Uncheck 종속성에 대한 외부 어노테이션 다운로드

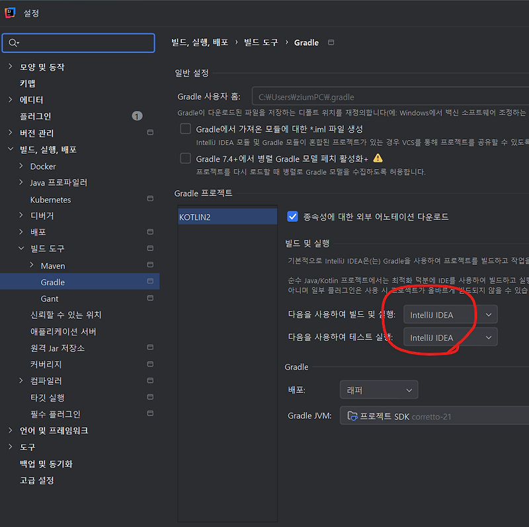coord(292,217)
